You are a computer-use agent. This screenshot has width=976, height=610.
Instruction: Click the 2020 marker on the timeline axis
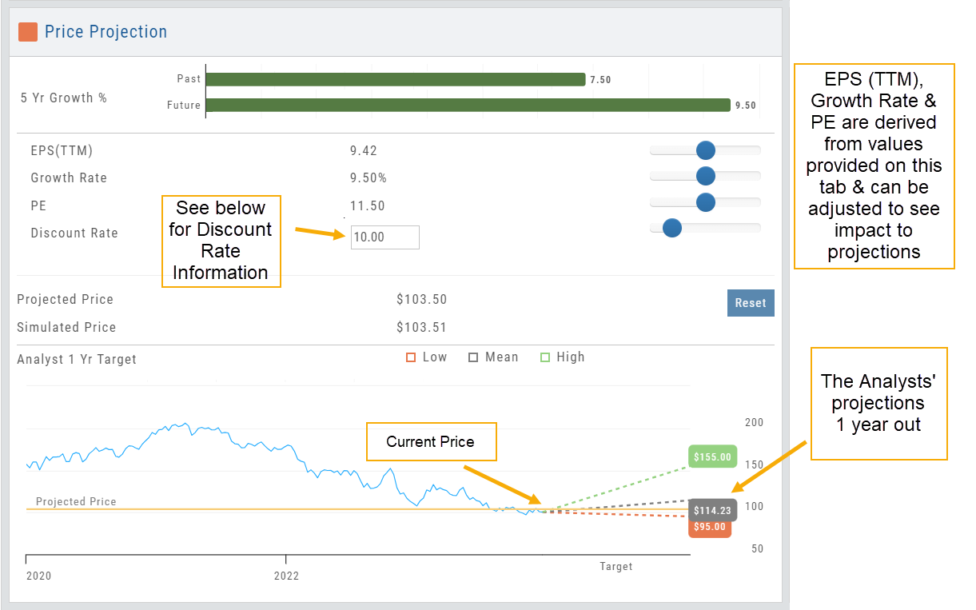pyautogui.click(x=38, y=575)
